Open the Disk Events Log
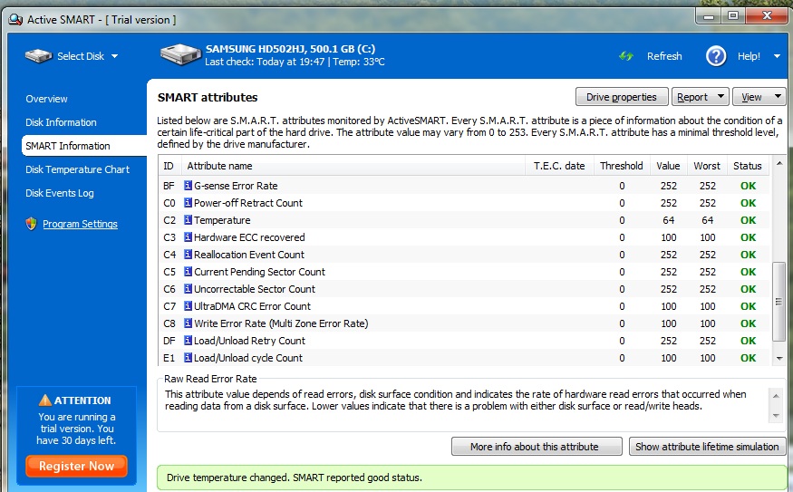 point(60,193)
